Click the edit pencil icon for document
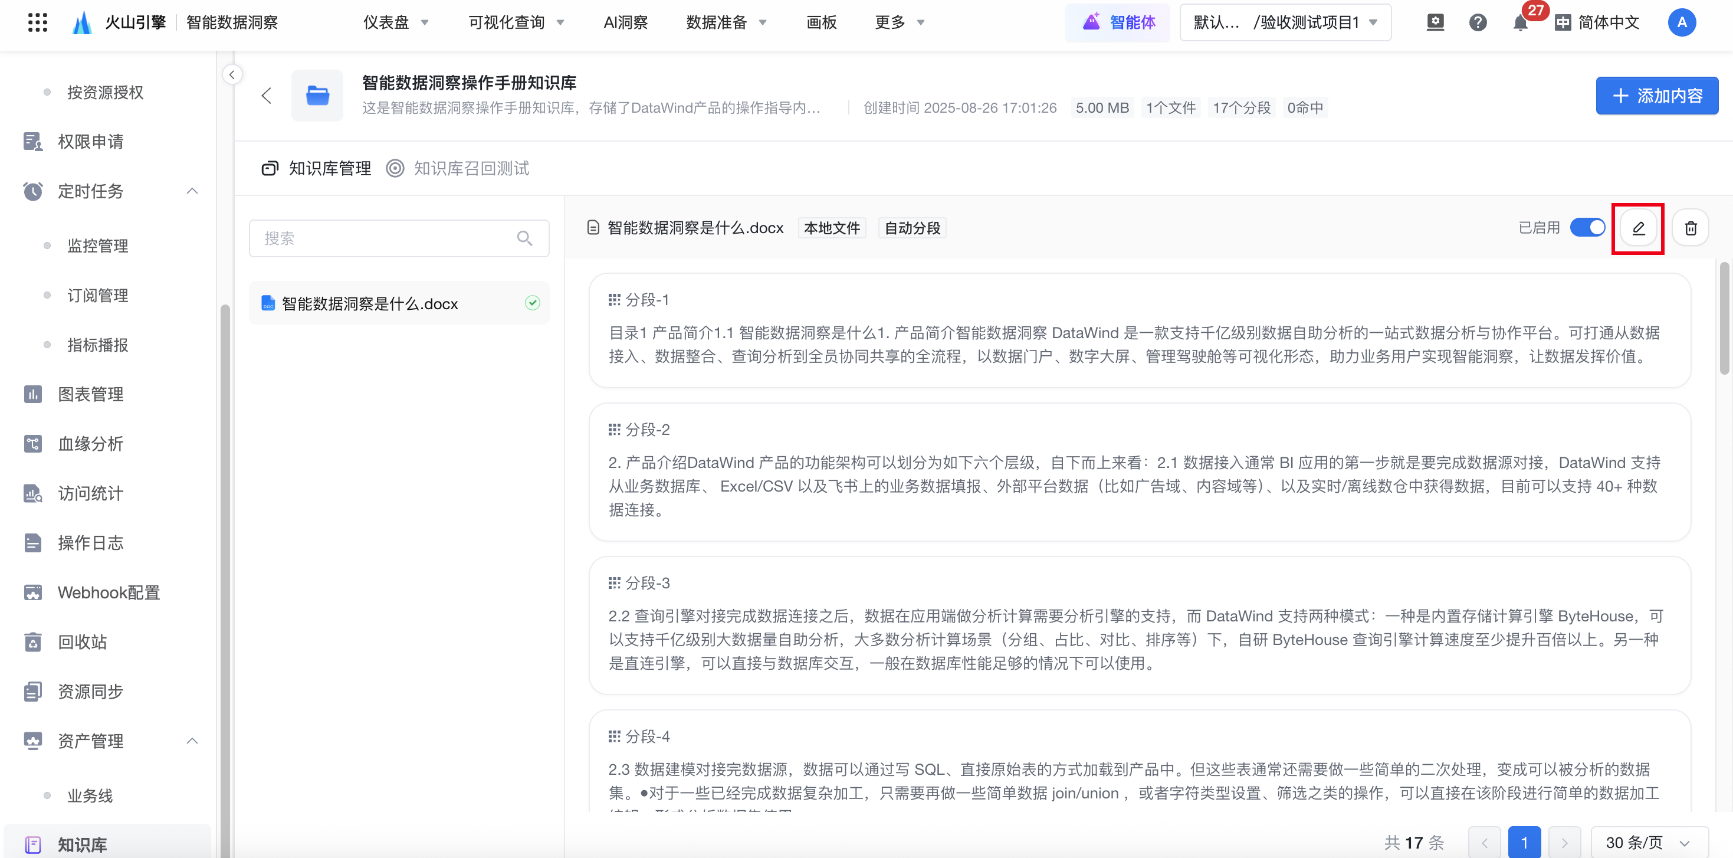1733x858 pixels. tap(1637, 228)
